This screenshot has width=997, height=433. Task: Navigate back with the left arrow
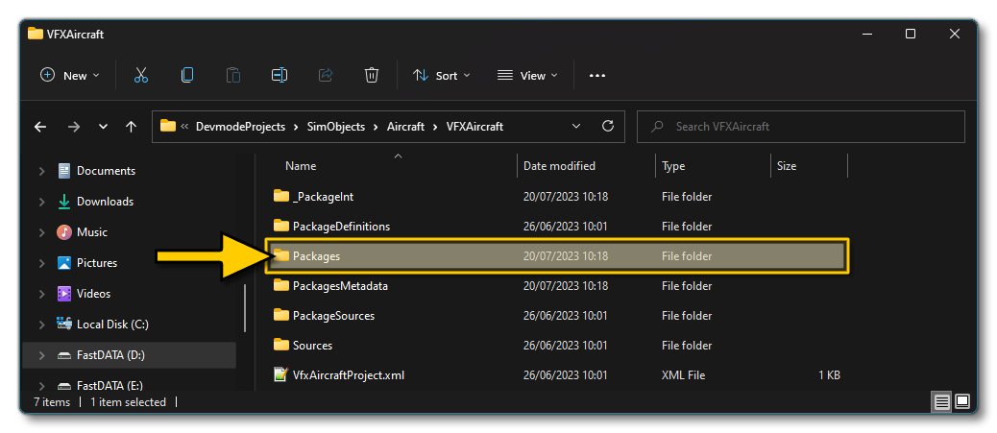40,127
